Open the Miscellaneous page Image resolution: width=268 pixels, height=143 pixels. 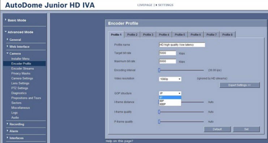click(21, 108)
